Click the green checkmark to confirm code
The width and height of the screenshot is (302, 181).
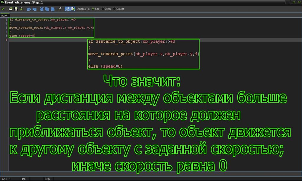point(3,9)
